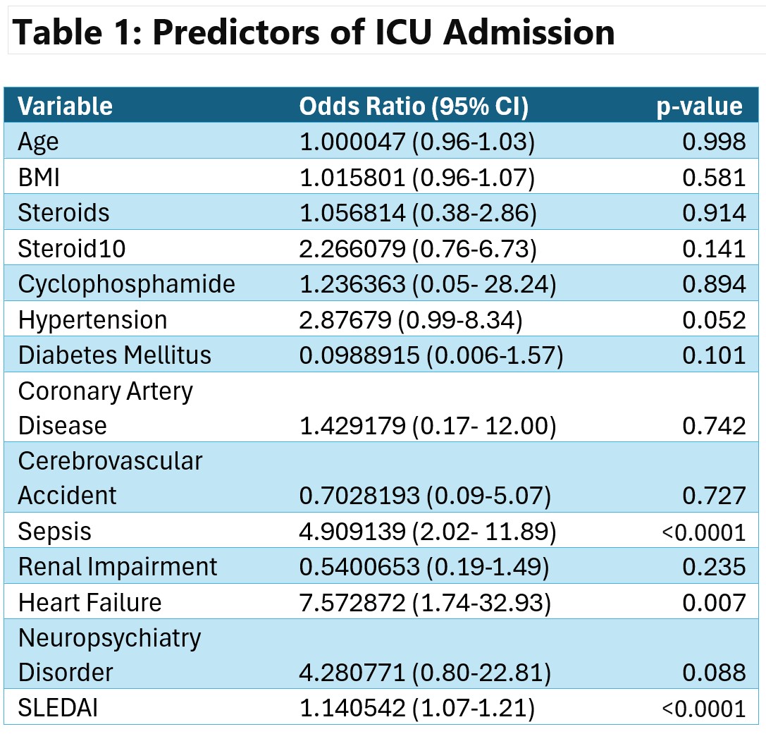
Task: Select the 'Cerebrovascular Accident' cell
Action: coord(110,478)
